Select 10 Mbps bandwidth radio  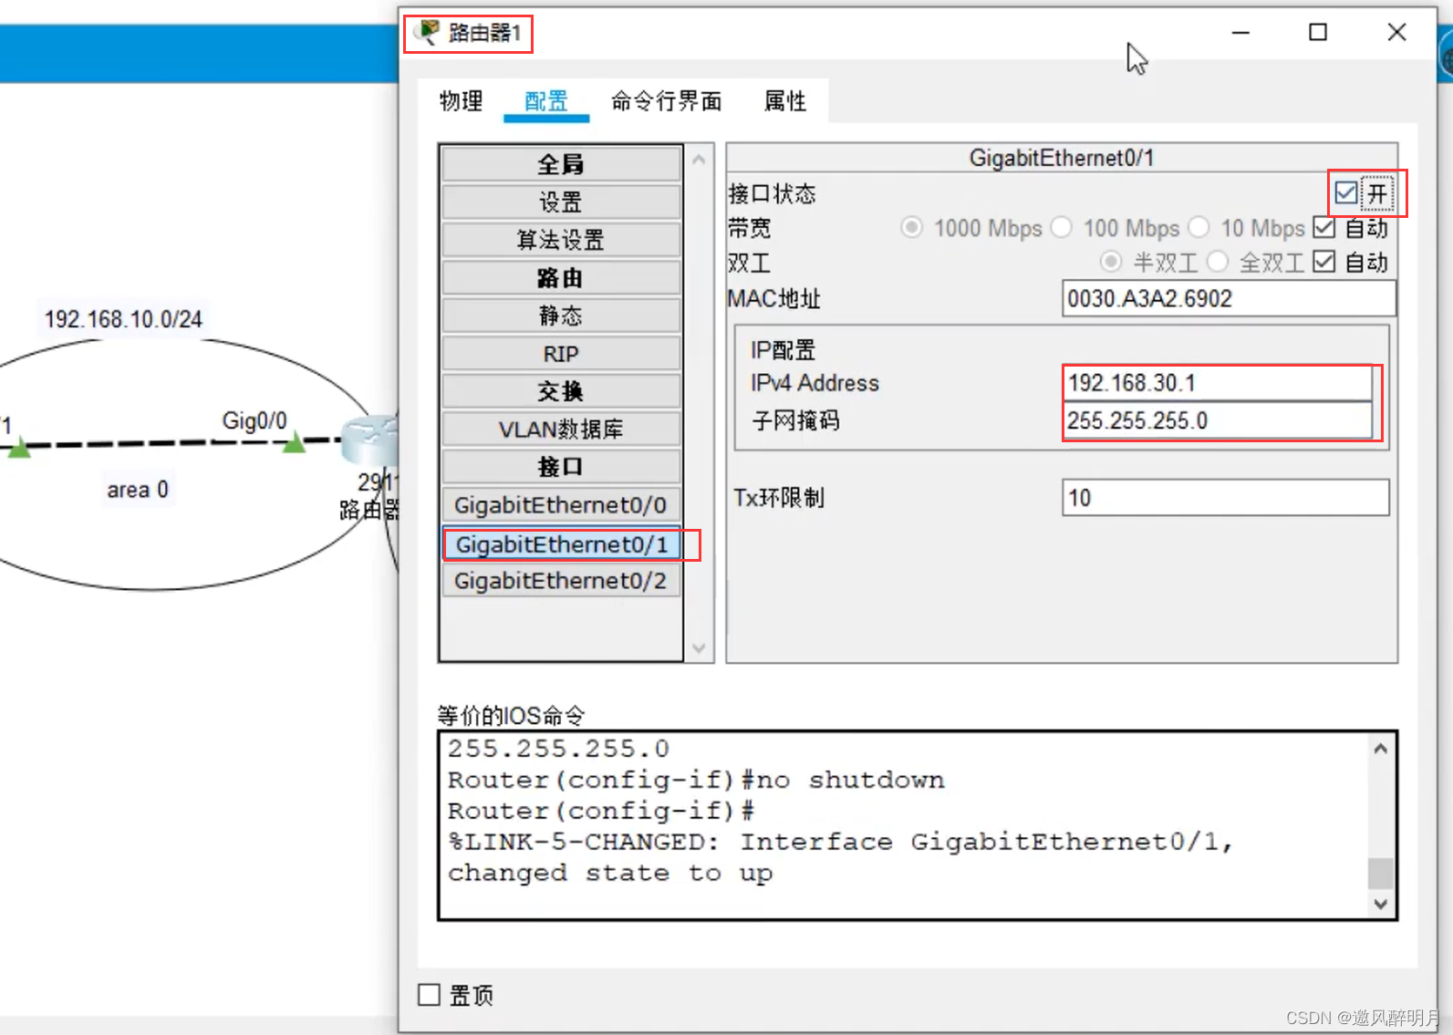coord(1199,227)
